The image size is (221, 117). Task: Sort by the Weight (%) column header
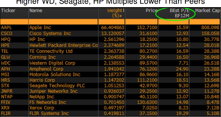[113, 13]
